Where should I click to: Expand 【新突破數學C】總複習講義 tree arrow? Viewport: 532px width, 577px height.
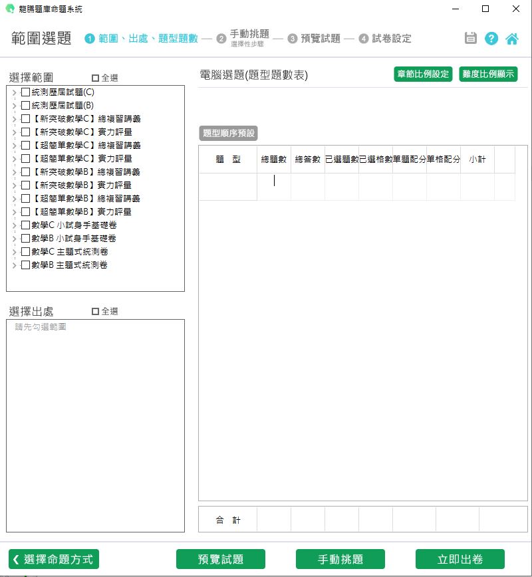click(x=14, y=119)
